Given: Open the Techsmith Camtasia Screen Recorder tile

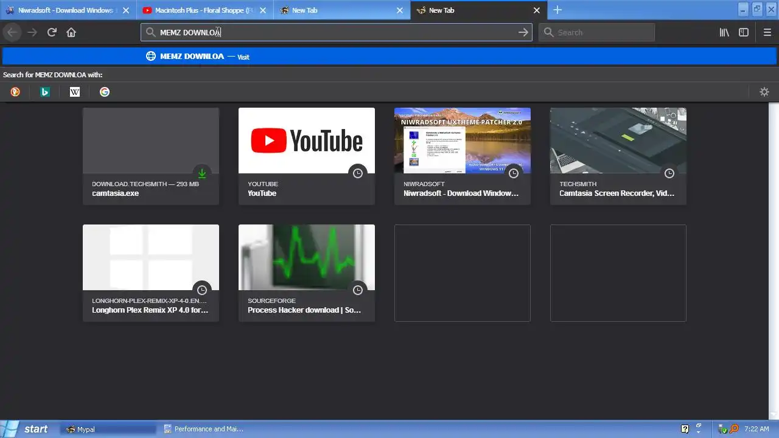Looking at the screenshot, I should (618, 156).
